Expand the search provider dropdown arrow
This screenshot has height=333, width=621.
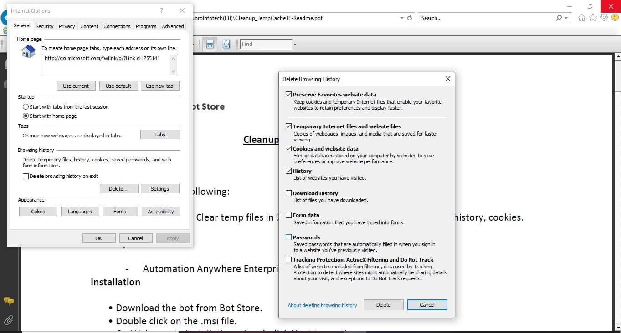click(x=566, y=18)
